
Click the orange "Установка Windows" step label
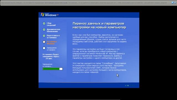52,42
